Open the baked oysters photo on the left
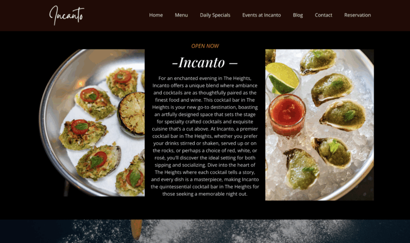The height and width of the screenshot is (243, 410). (91, 123)
